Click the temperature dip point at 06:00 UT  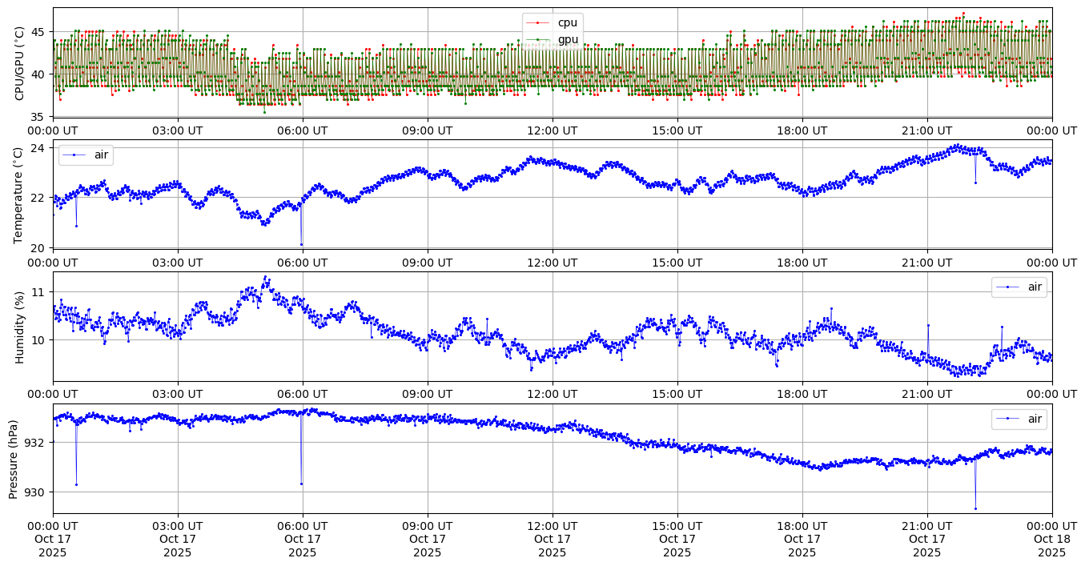pyautogui.click(x=301, y=244)
